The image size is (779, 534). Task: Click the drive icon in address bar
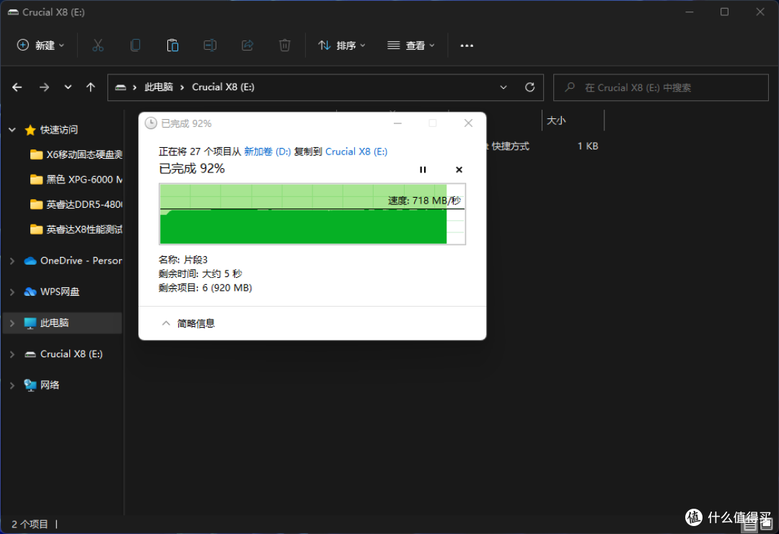tap(120, 87)
